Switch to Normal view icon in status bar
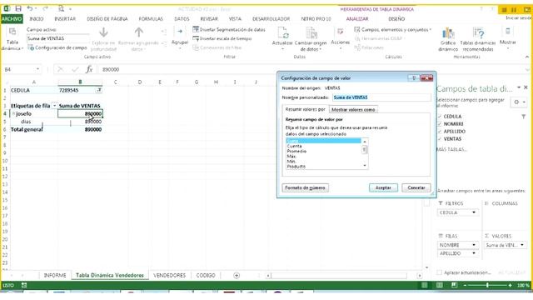The image size is (533, 300). click(425, 285)
